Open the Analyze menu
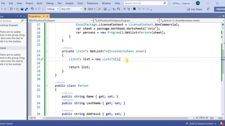The width and height of the screenshot is (225, 126). pos(70,3)
